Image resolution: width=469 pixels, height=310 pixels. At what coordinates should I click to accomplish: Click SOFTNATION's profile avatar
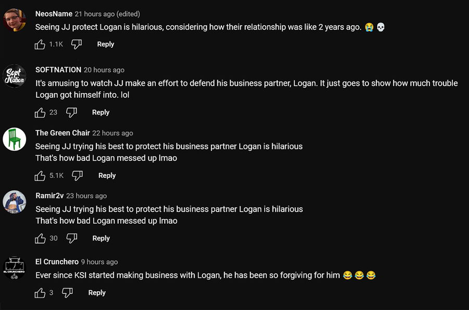point(15,76)
